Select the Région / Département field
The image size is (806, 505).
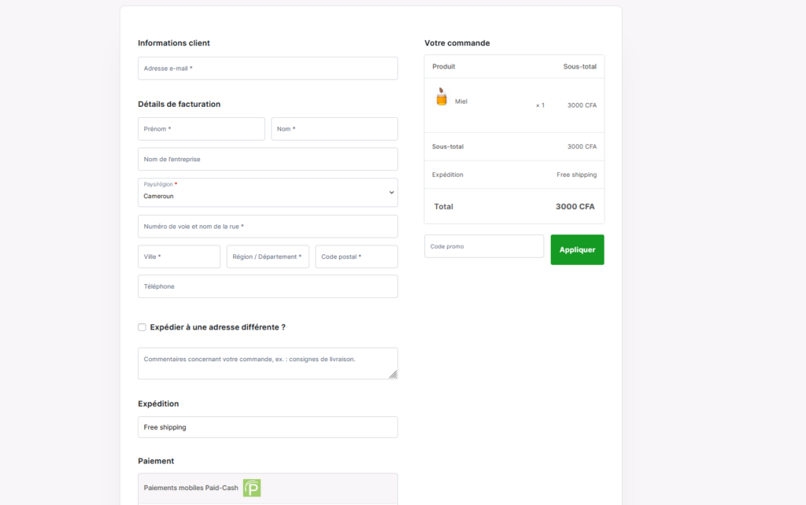(x=268, y=256)
